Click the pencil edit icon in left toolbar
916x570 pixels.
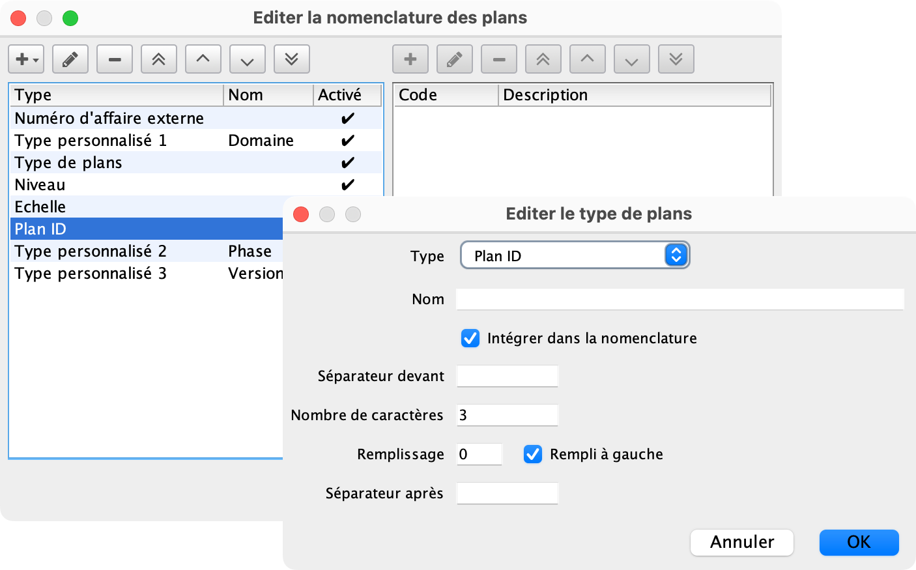[x=70, y=59]
